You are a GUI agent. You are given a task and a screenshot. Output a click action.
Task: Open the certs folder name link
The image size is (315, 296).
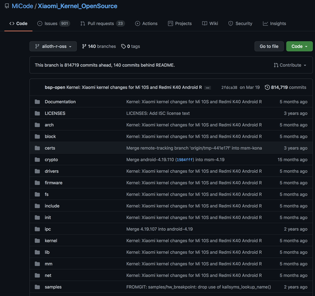click(x=50, y=148)
